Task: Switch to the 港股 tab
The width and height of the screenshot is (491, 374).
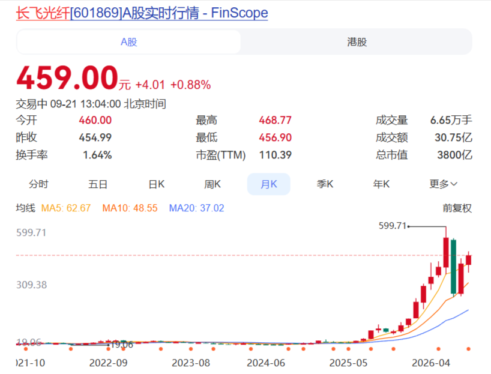Action: (x=357, y=42)
